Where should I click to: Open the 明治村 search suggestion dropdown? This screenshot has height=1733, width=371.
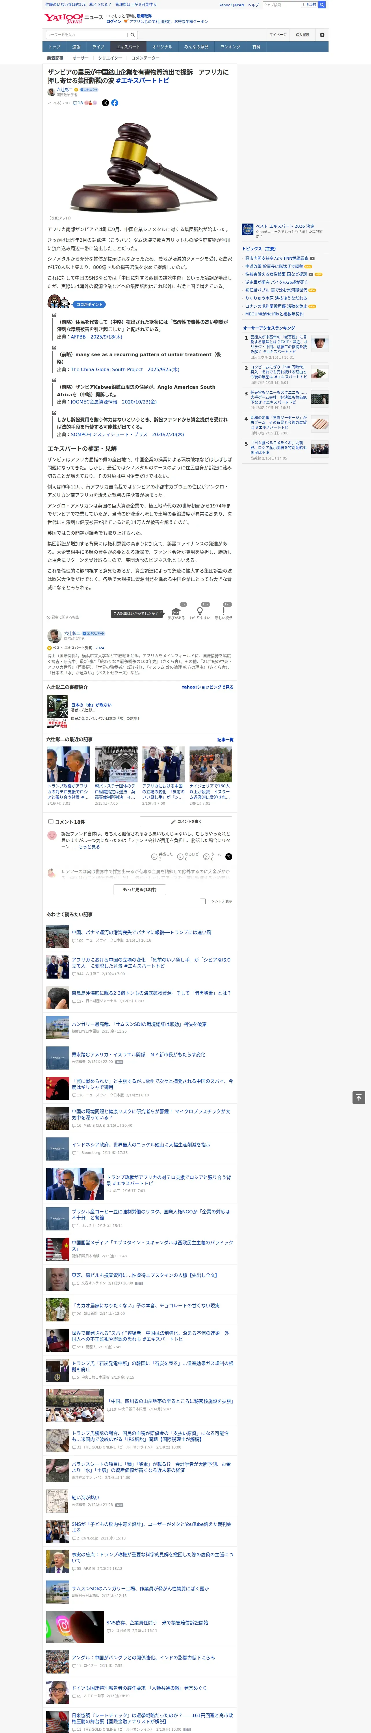[x=310, y=5]
